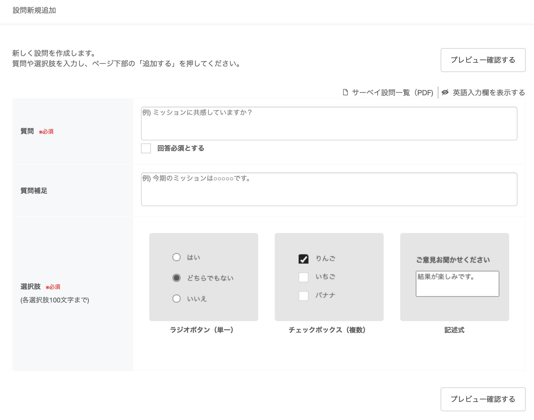534x420 pixels.
Task: Click the 記述式 label text
Action: (x=454, y=330)
